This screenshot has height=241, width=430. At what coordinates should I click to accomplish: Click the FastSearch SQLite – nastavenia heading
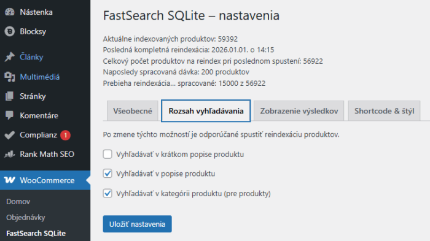(x=191, y=15)
